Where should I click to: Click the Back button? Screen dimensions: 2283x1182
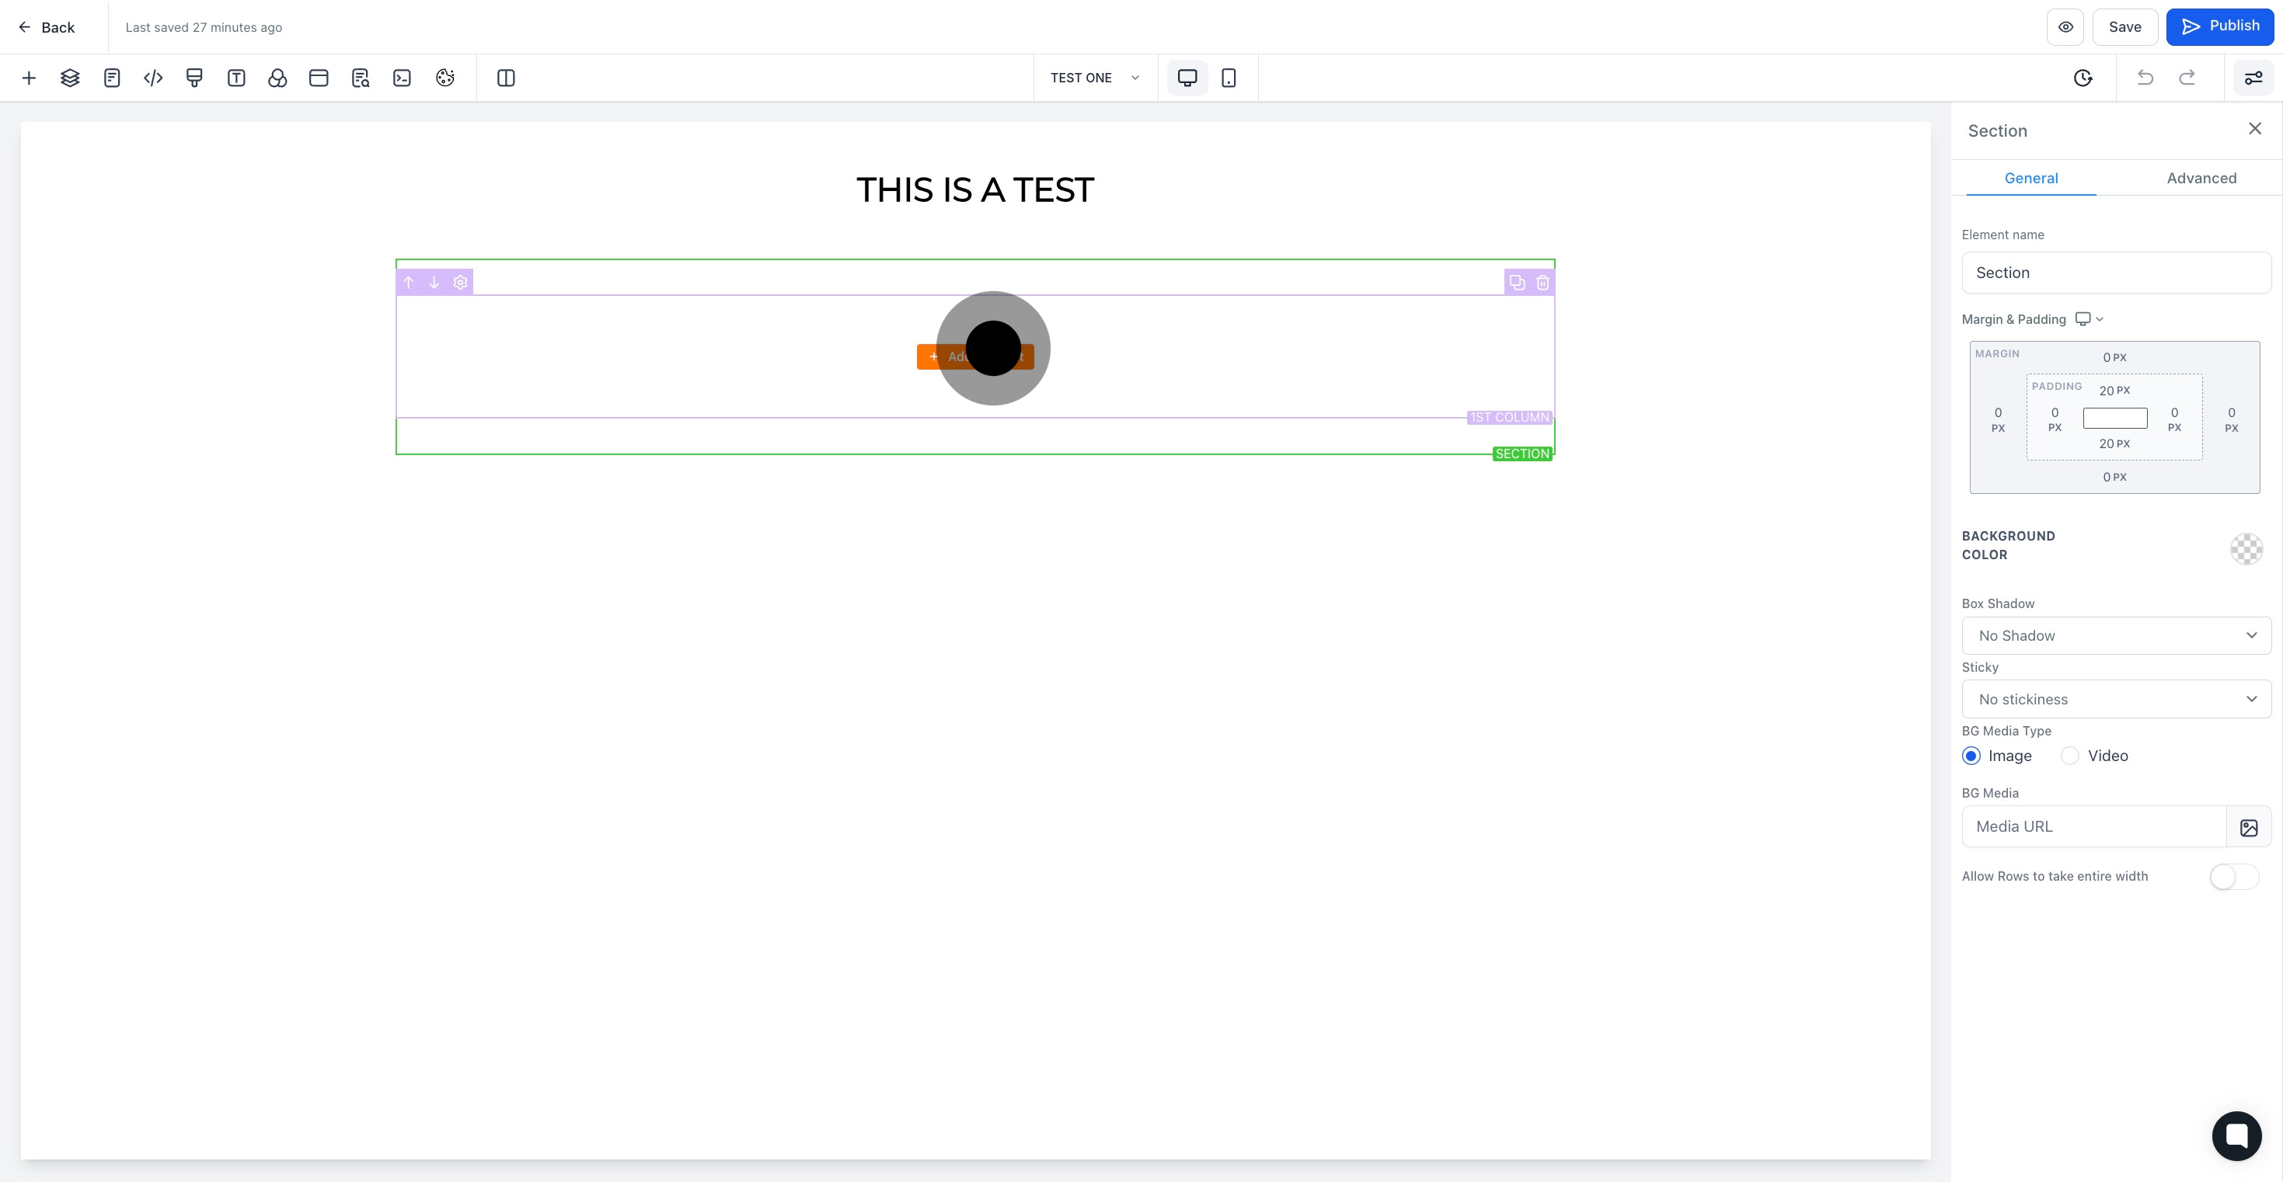[x=47, y=27]
